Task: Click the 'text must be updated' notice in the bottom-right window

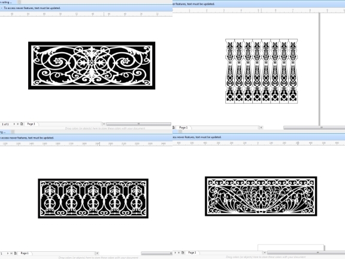Action: coord(197,137)
